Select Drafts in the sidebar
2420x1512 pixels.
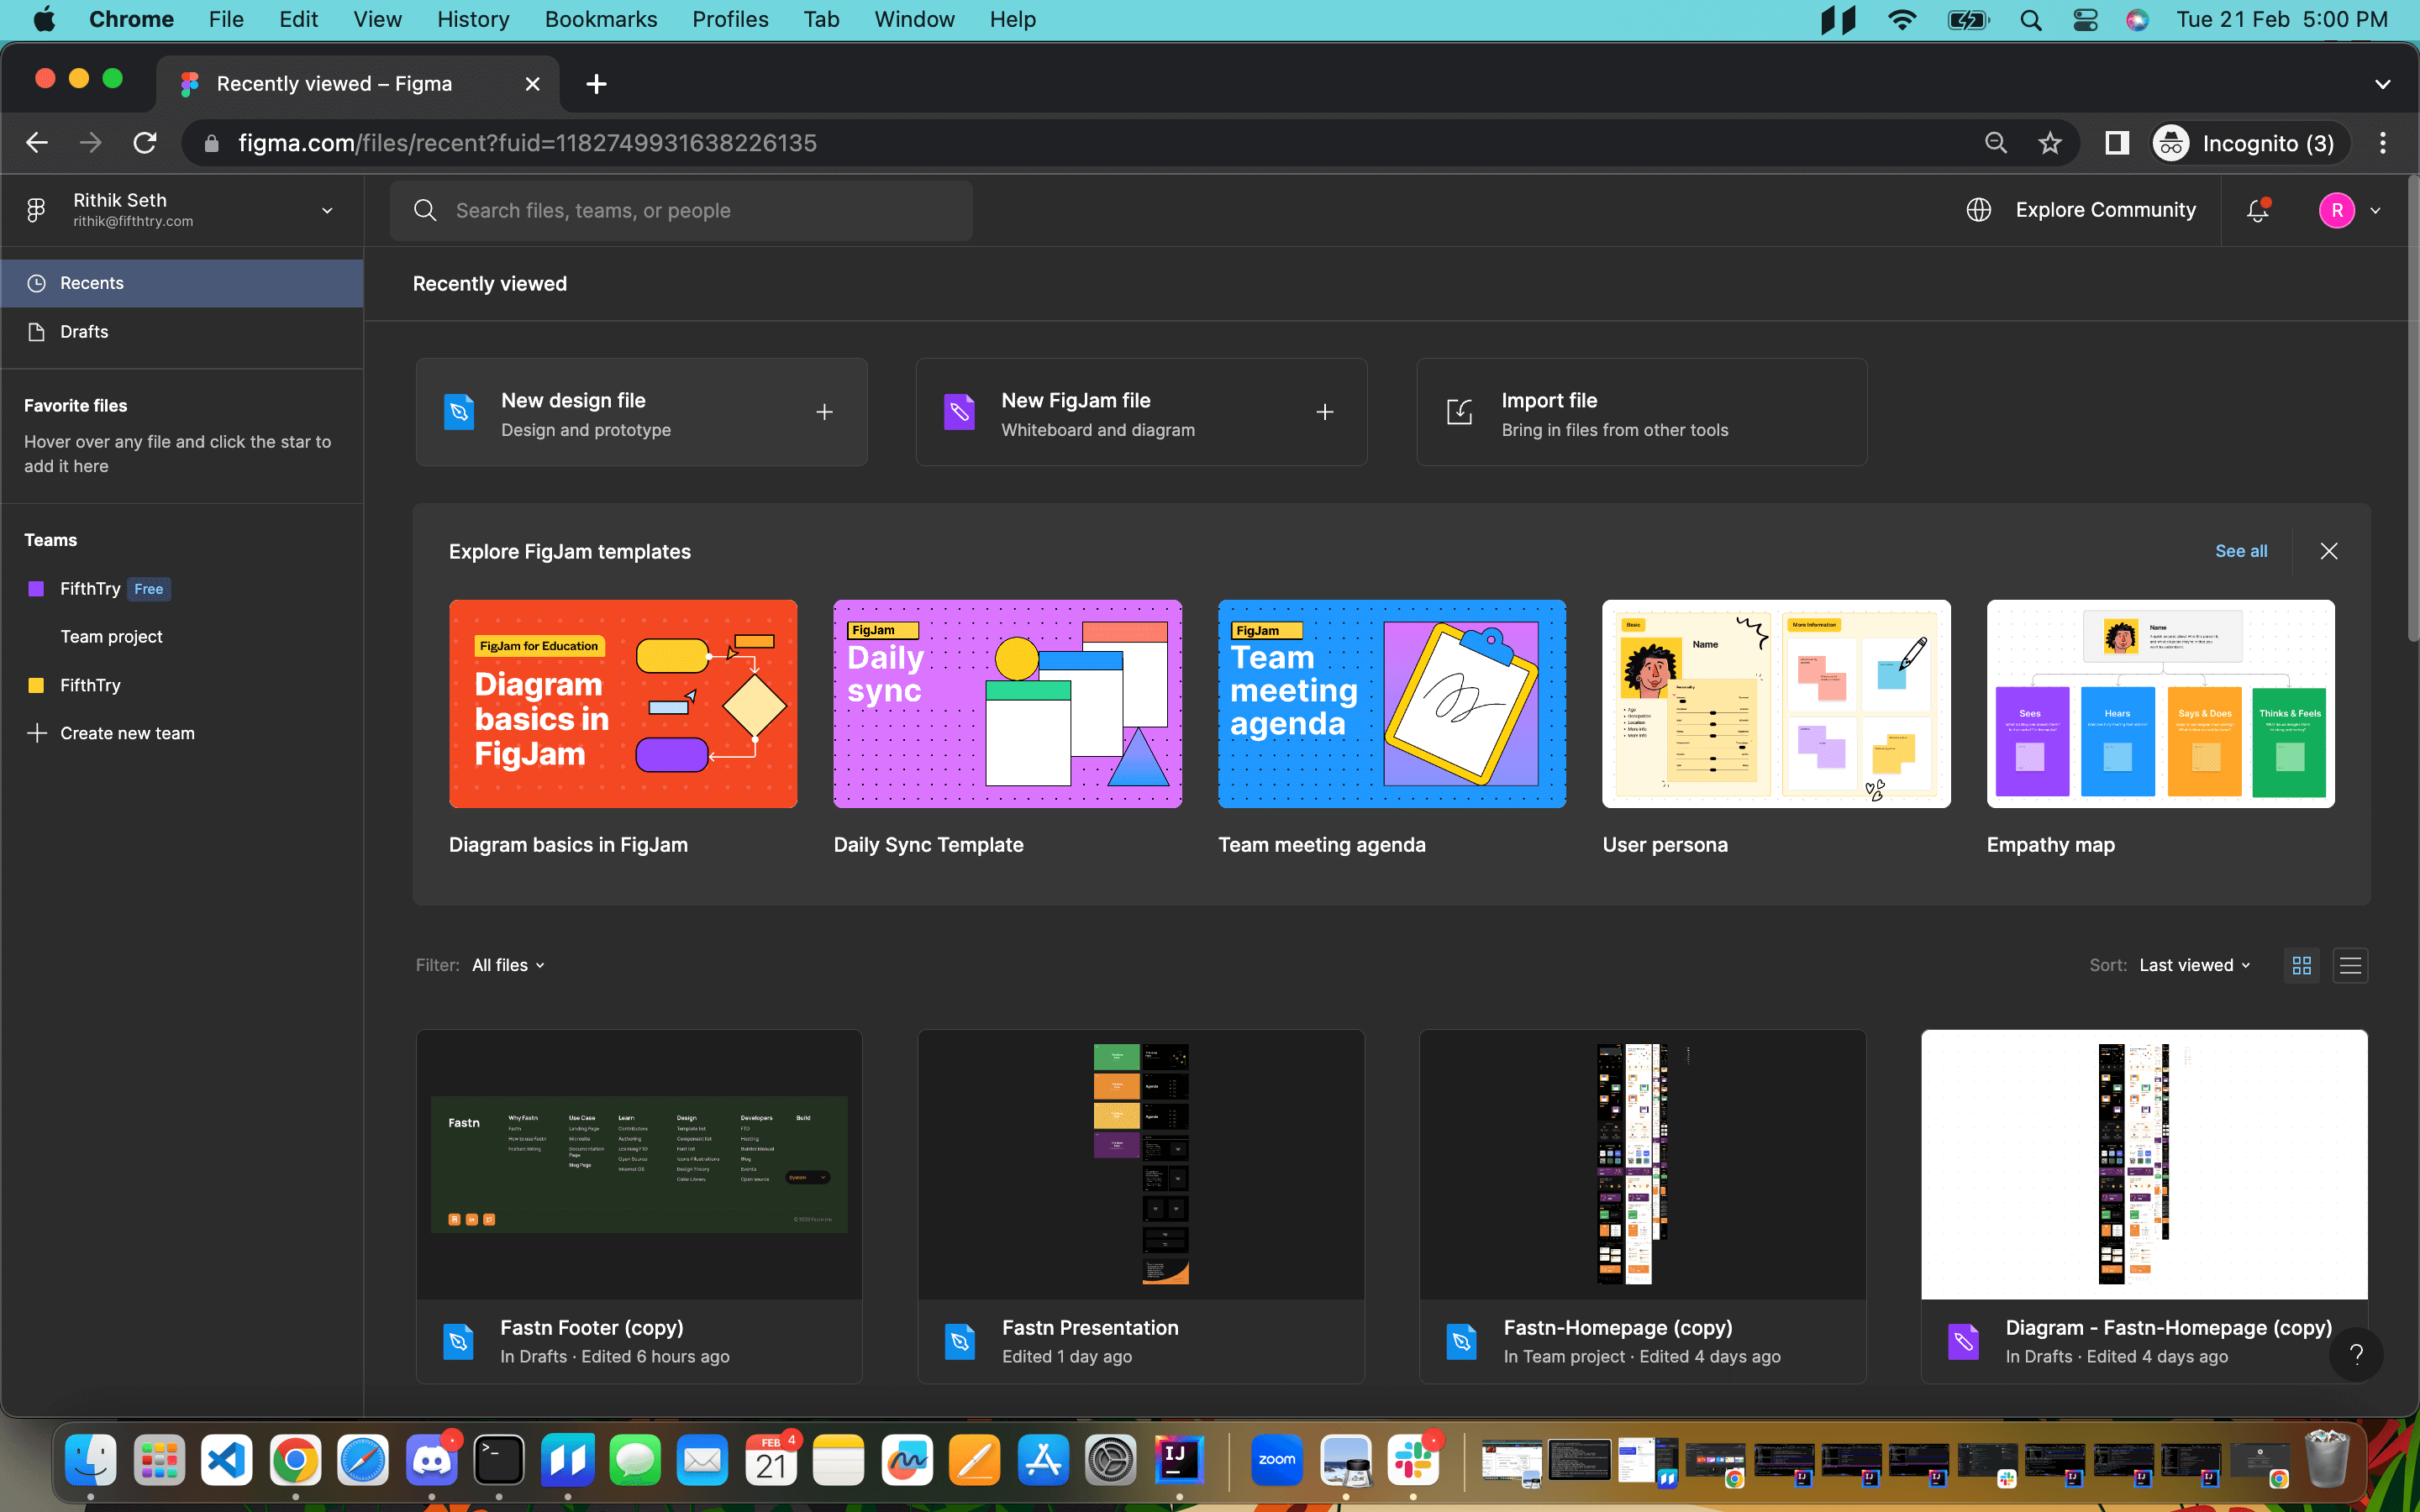(x=182, y=332)
